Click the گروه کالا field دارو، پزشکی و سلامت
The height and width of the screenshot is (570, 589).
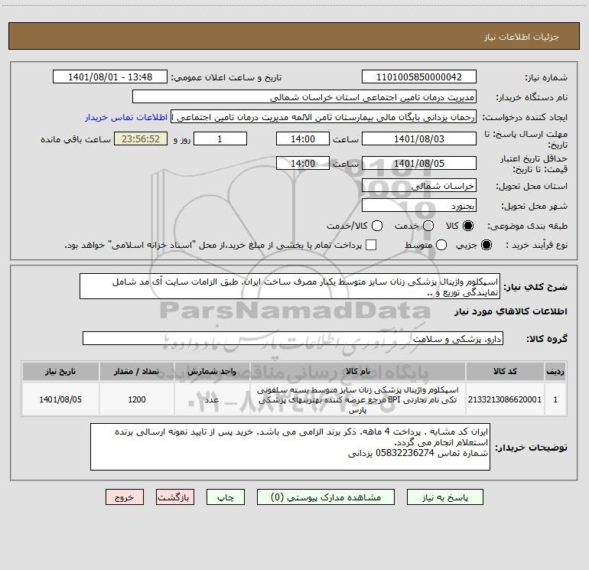pyautogui.click(x=293, y=338)
